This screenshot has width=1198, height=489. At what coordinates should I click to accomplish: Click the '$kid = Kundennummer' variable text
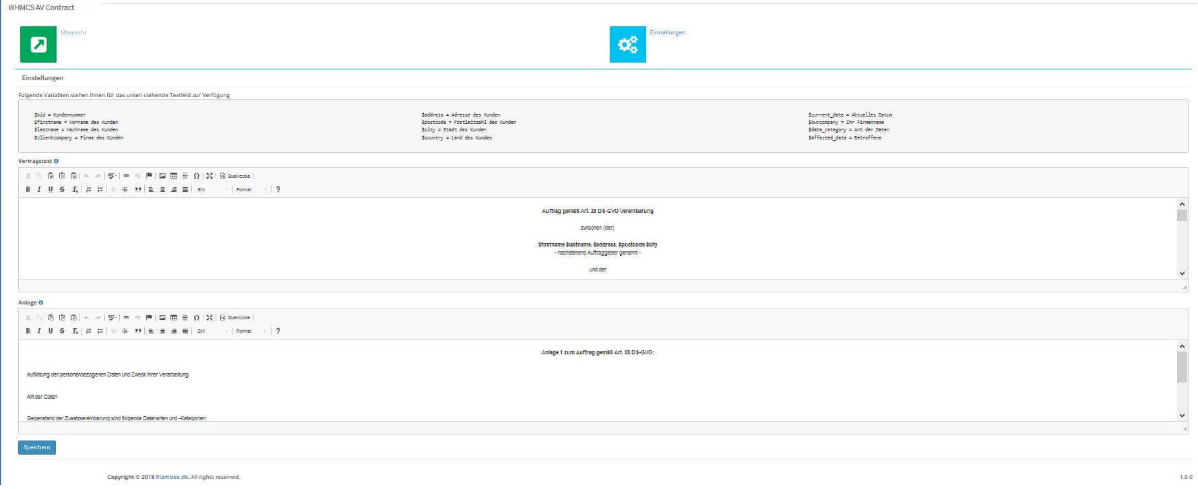click(x=60, y=115)
